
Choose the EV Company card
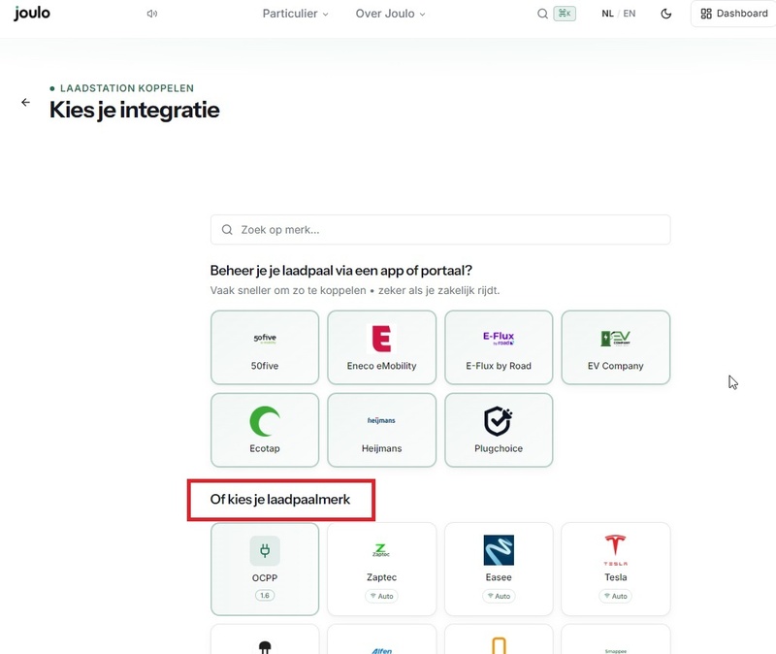coord(616,347)
